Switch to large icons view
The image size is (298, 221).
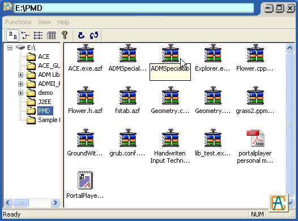12,36
